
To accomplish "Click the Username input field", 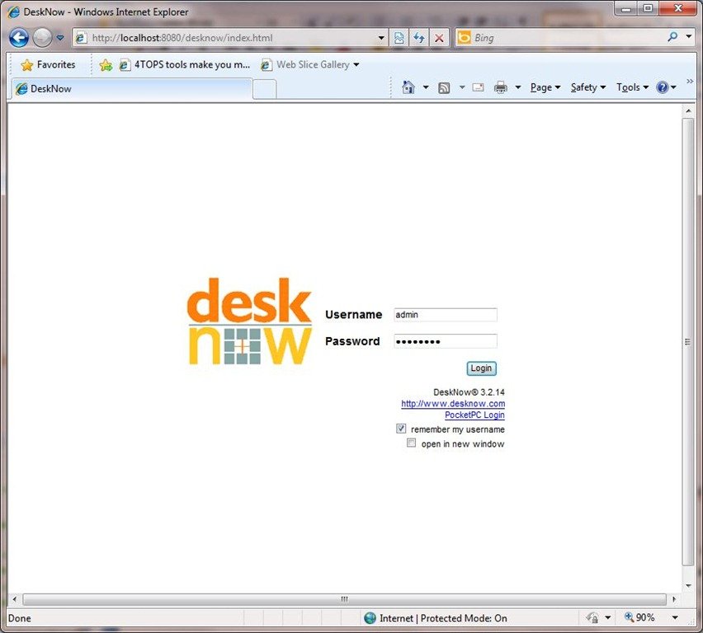I will [445, 314].
